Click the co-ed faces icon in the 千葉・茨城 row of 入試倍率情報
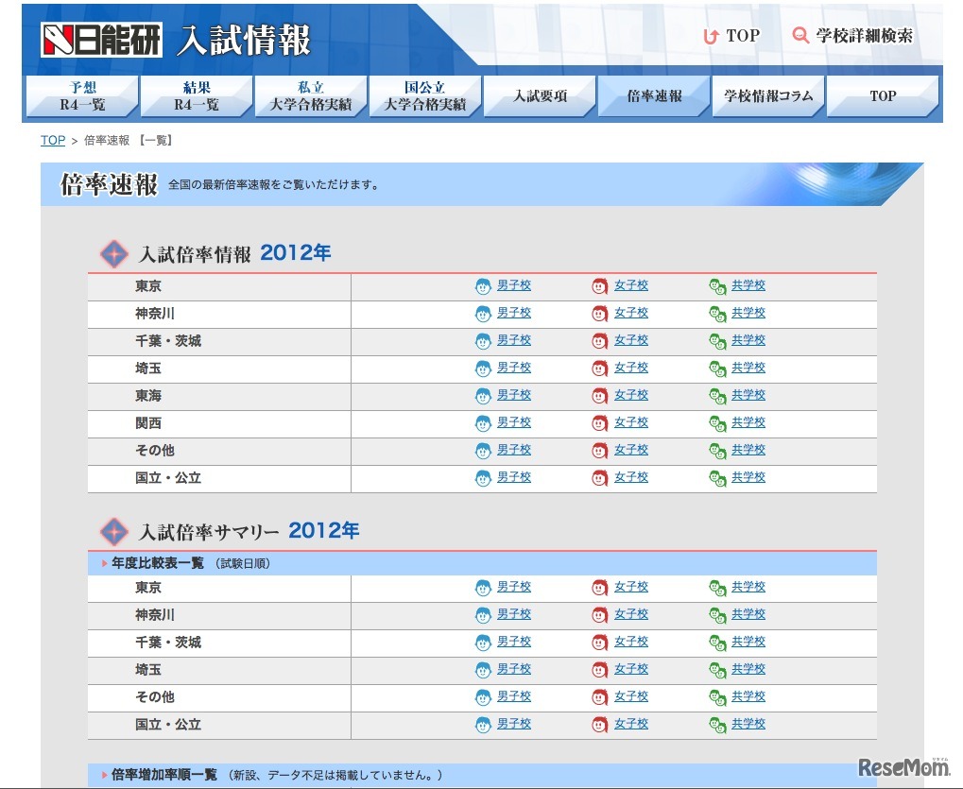The height and width of the screenshot is (789, 963). coord(717,341)
